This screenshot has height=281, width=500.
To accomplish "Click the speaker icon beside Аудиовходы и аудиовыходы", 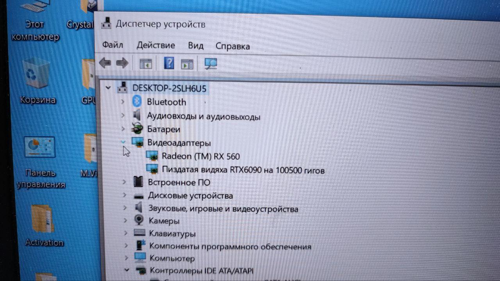I will click(x=137, y=115).
